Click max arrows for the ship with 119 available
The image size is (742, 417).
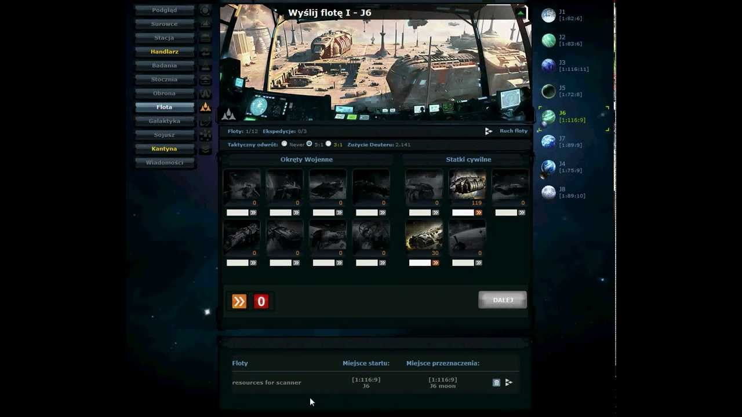tap(479, 213)
